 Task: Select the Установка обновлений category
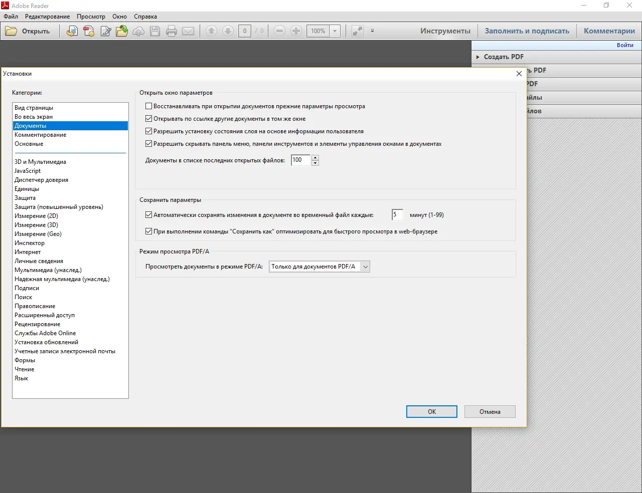pyautogui.click(x=70, y=342)
